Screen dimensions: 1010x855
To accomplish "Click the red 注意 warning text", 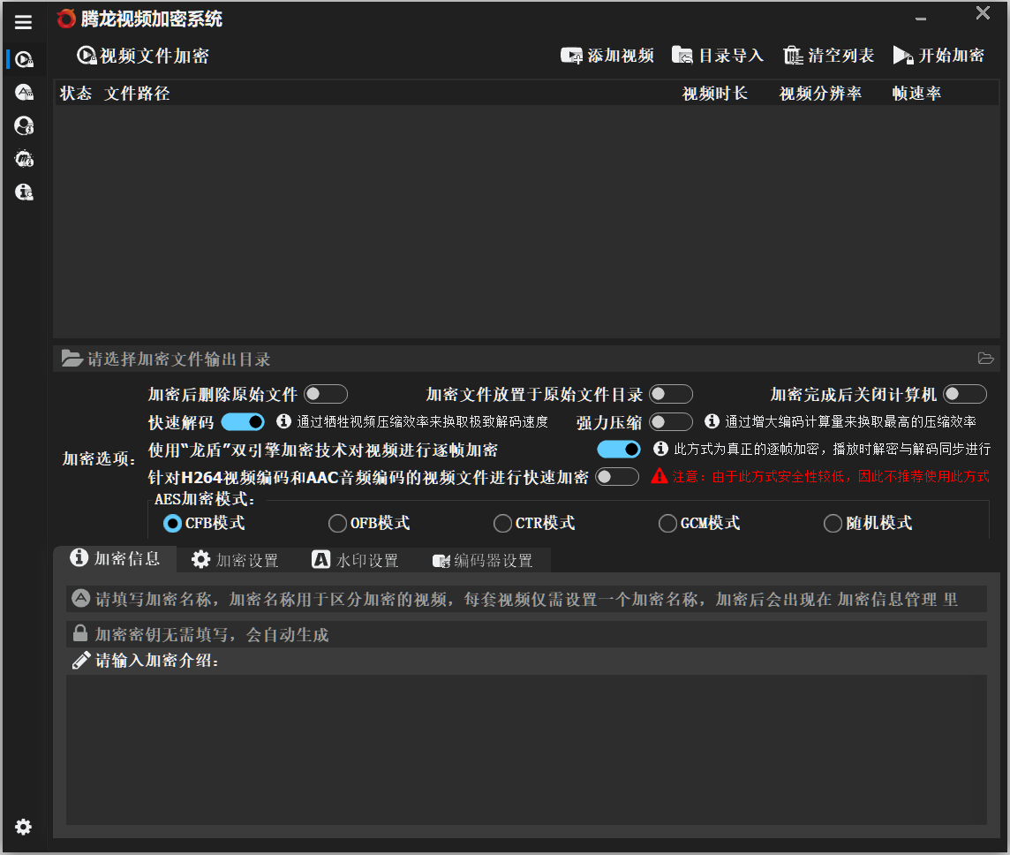I will coord(831,477).
